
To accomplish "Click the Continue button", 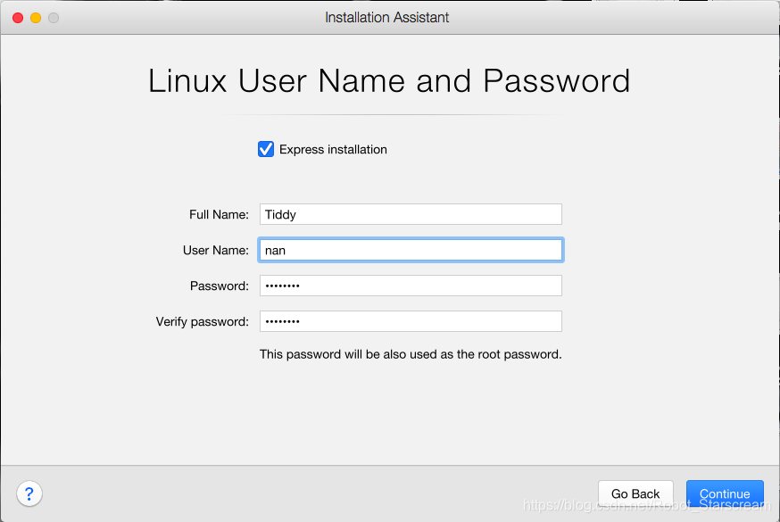I will point(725,493).
